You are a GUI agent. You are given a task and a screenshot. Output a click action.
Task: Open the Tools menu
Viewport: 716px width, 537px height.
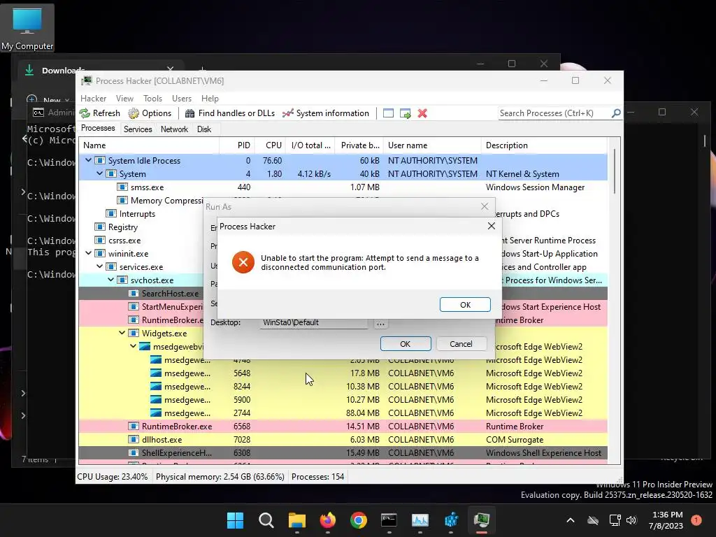152,99
